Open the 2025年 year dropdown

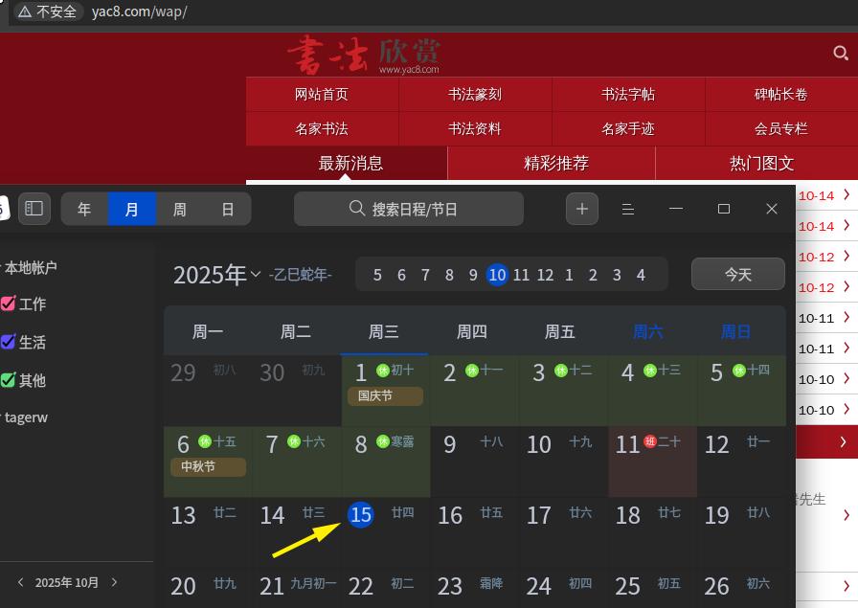tap(216, 275)
